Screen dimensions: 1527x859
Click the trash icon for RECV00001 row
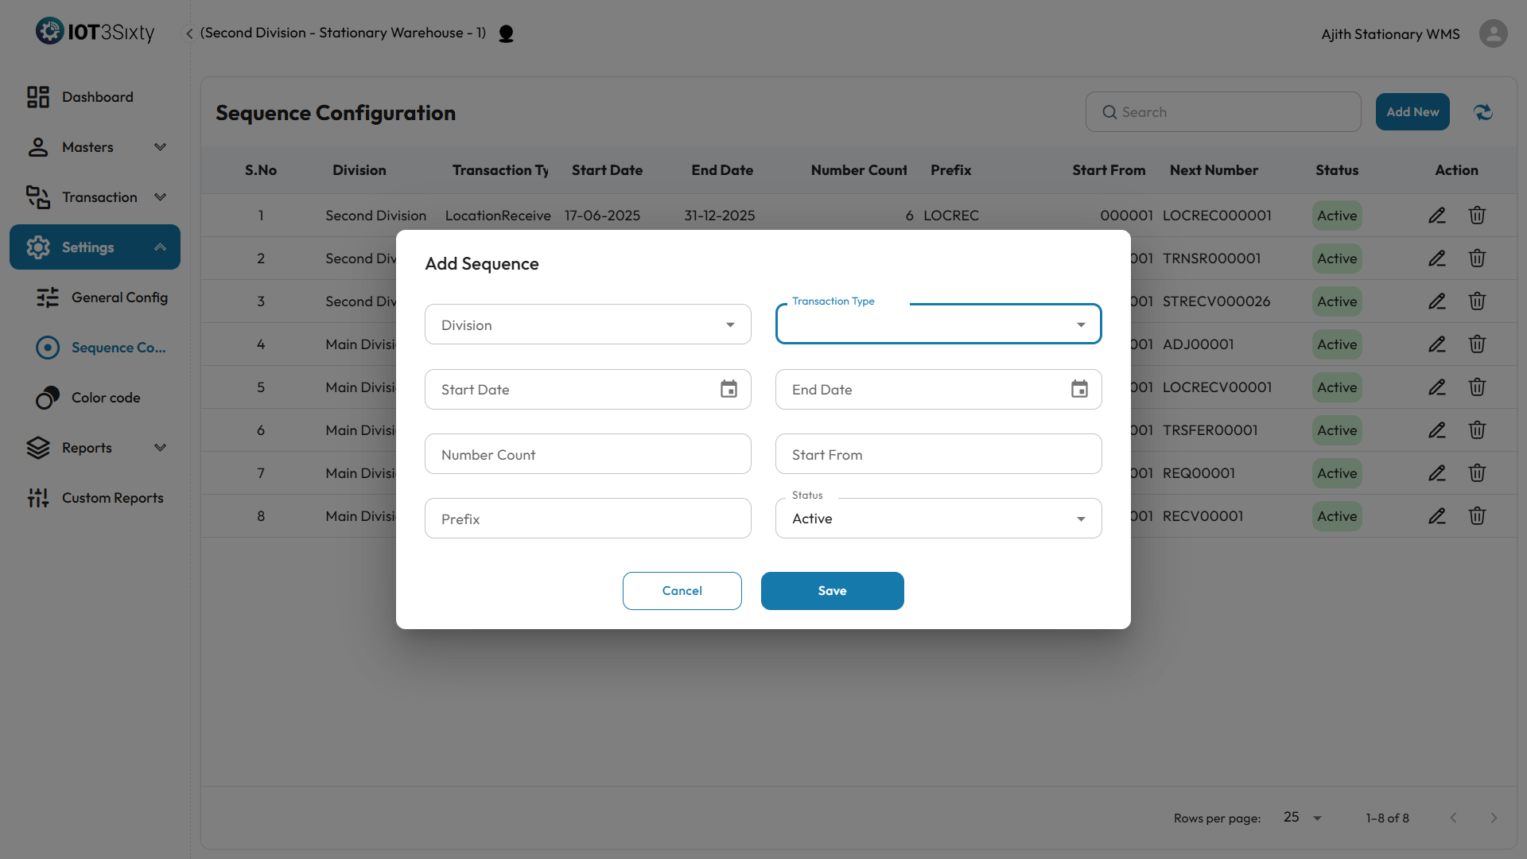(x=1477, y=516)
